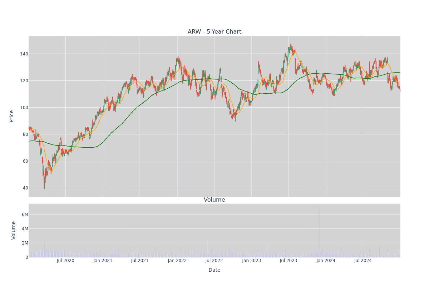Select the horizontal "Volume" subplot title
The width and height of the screenshot is (429, 286).
point(214,200)
